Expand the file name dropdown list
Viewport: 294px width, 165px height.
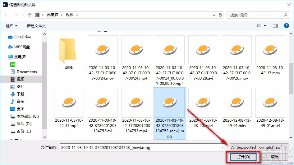click(223, 148)
